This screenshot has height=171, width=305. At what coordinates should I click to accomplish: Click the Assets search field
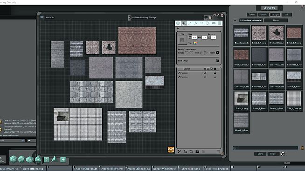point(265,148)
